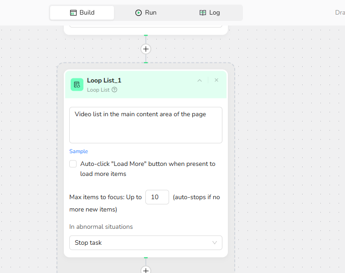Click the Log tab's book icon
This screenshot has width=345, height=273.
pos(203,13)
